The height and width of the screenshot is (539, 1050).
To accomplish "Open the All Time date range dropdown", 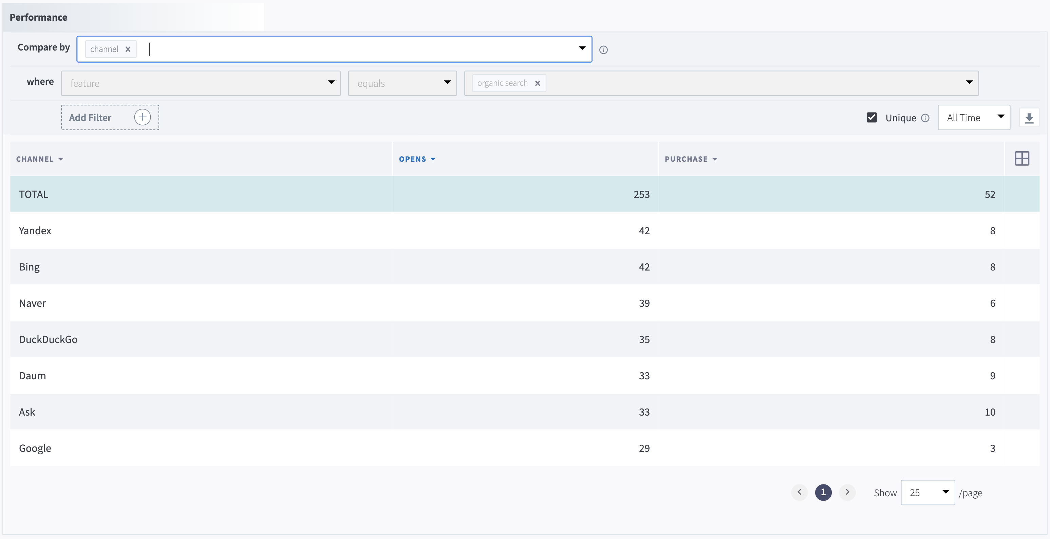I will [973, 118].
